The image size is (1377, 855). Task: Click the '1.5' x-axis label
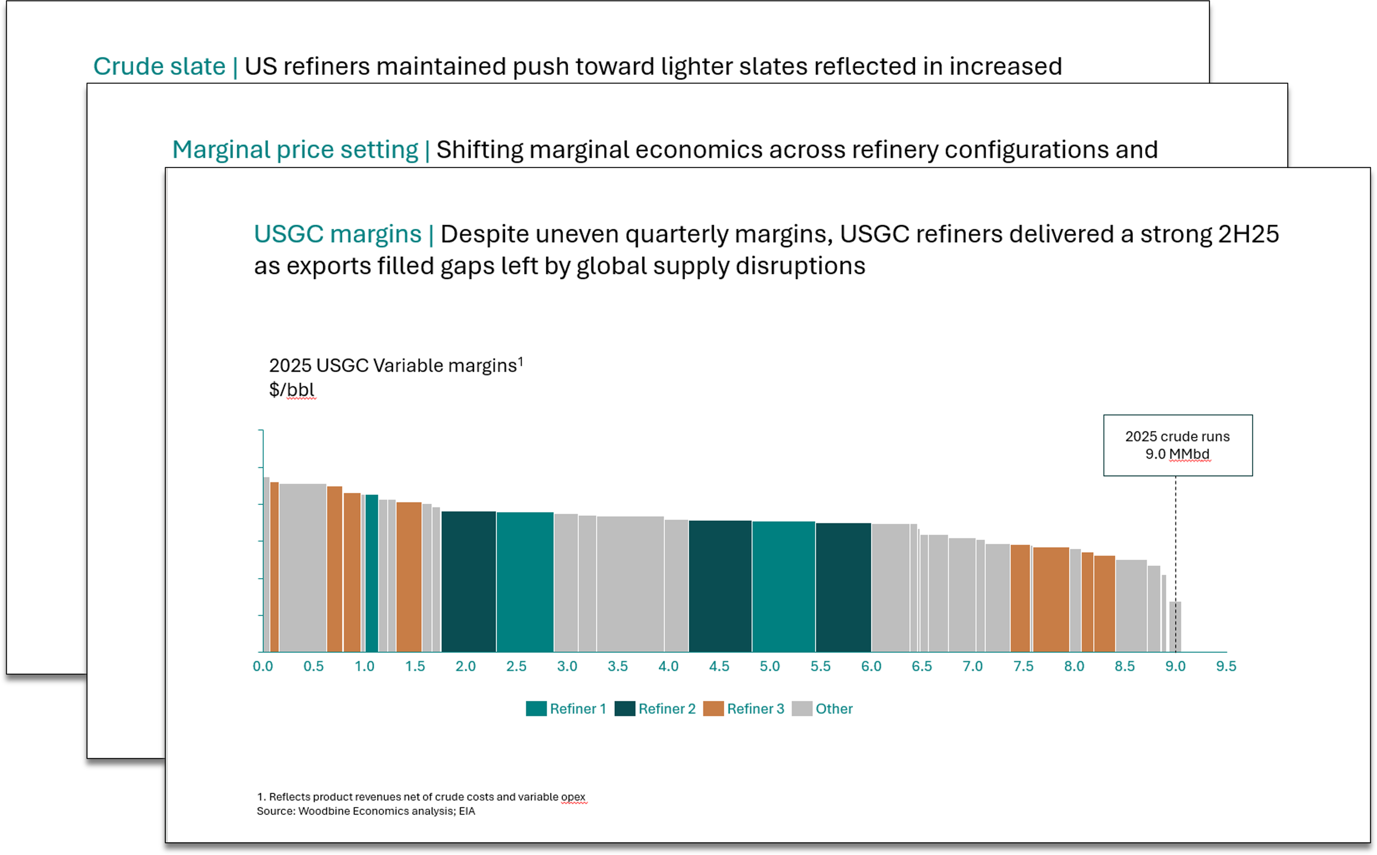click(x=415, y=667)
